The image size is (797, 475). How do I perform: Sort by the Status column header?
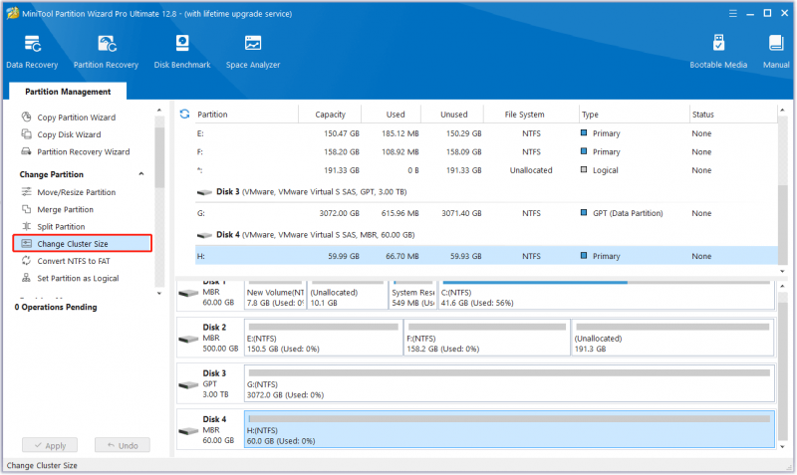pyautogui.click(x=702, y=115)
